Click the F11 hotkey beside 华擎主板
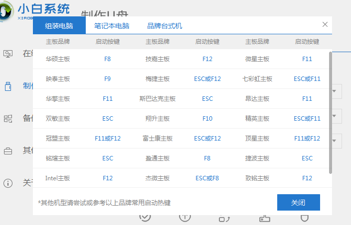This screenshot has width=351, height=225. pos(108,99)
